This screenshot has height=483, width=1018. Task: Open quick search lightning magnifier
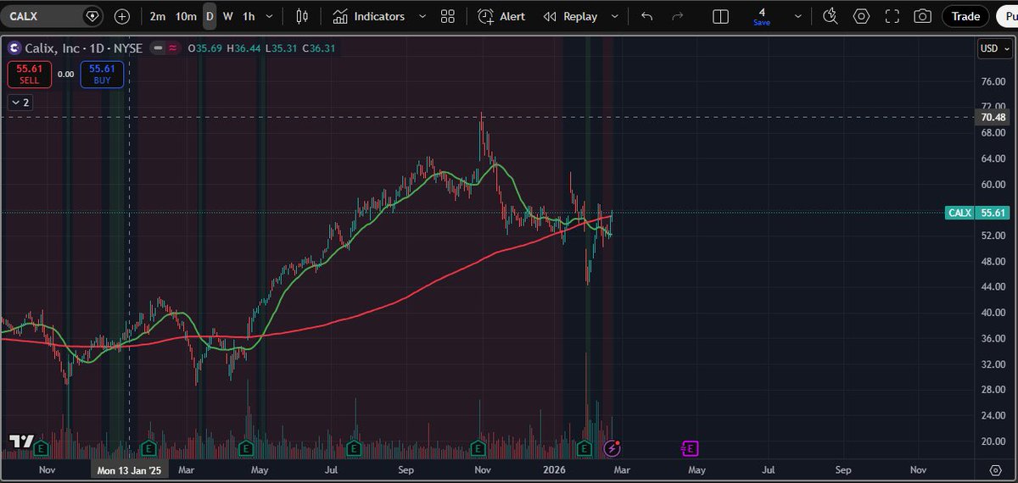coord(831,16)
